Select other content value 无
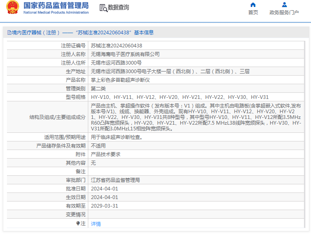Viewport: 311px width, 235px height. coord(93,163)
